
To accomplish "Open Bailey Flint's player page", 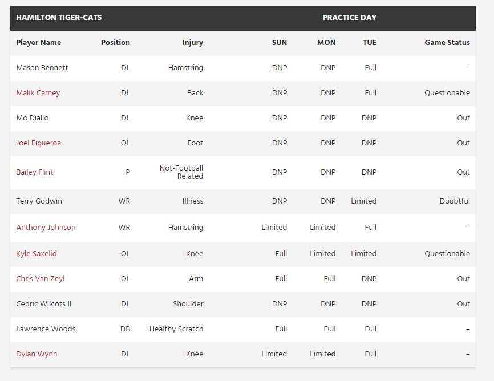I will [x=35, y=172].
